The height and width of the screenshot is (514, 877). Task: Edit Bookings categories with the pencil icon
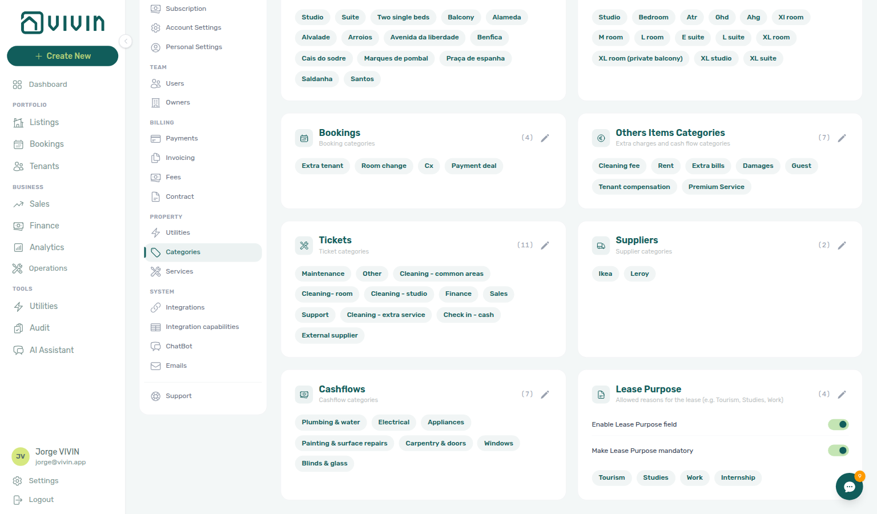pos(545,138)
